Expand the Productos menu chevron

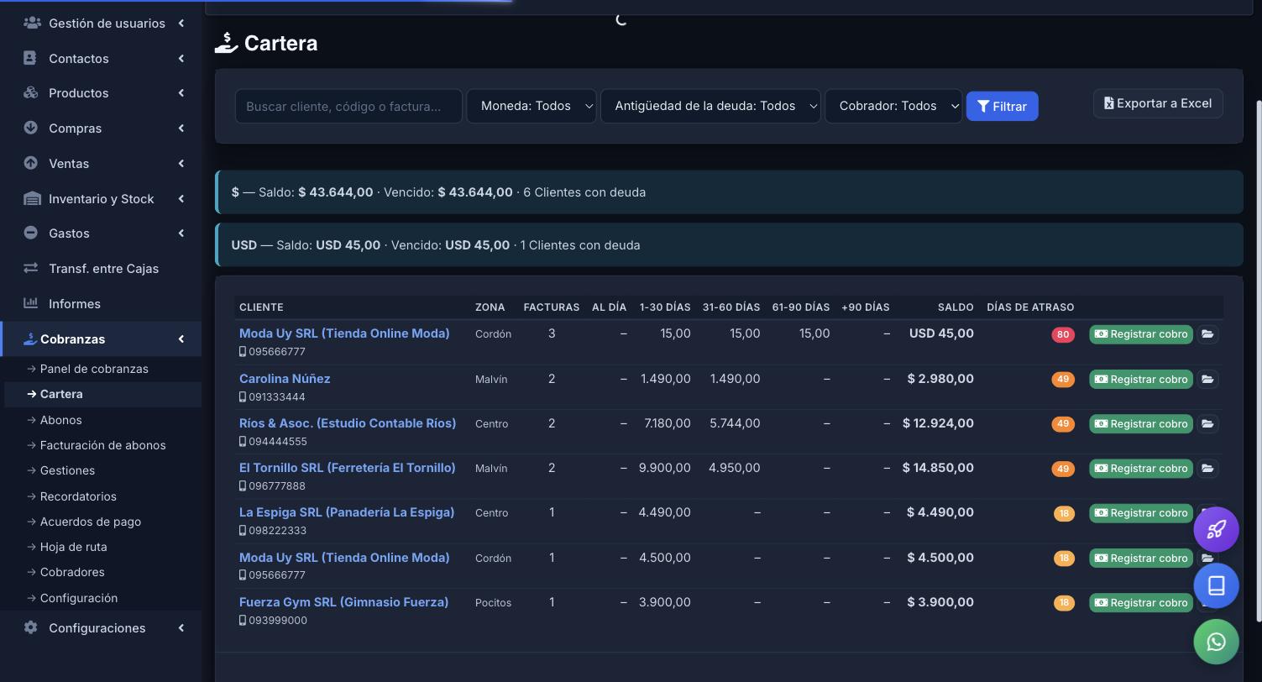181,92
